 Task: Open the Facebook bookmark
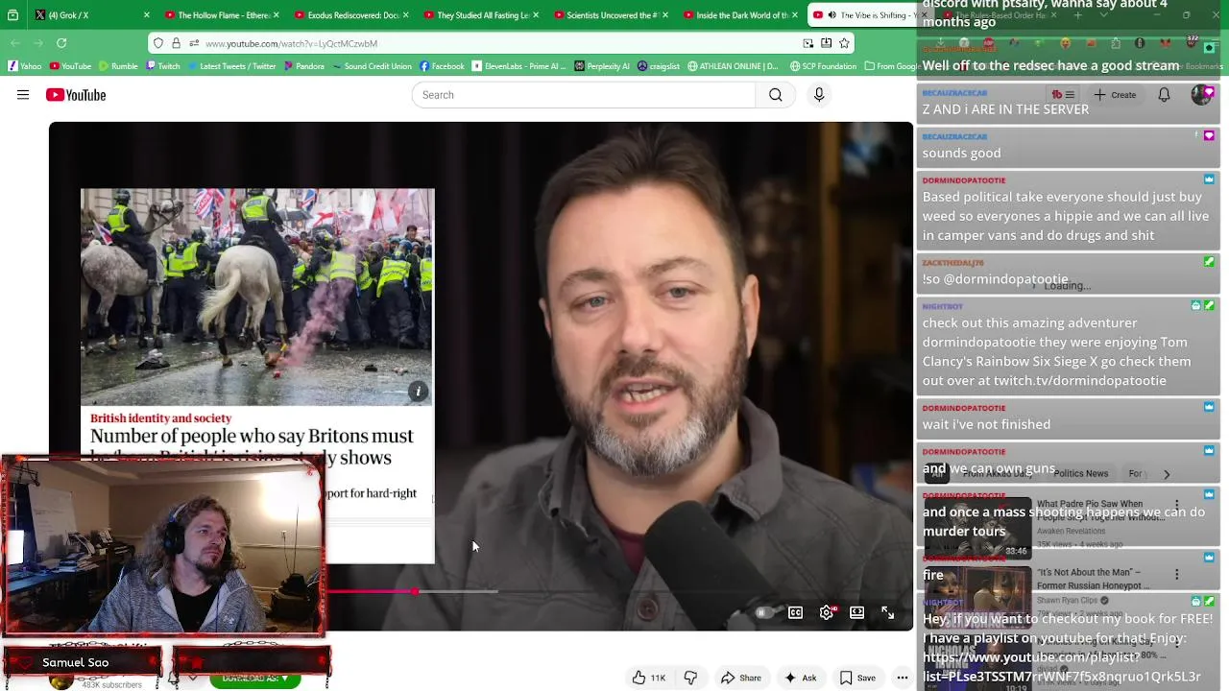click(x=442, y=66)
